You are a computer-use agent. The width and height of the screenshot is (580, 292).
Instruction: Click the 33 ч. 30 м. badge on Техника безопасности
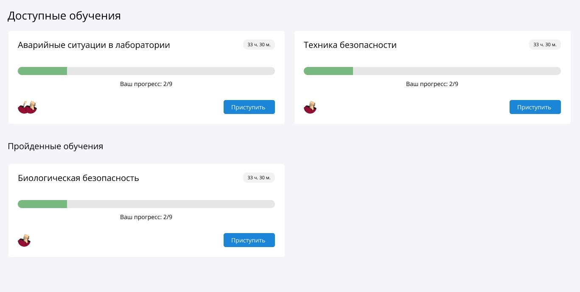[x=545, y=44]
